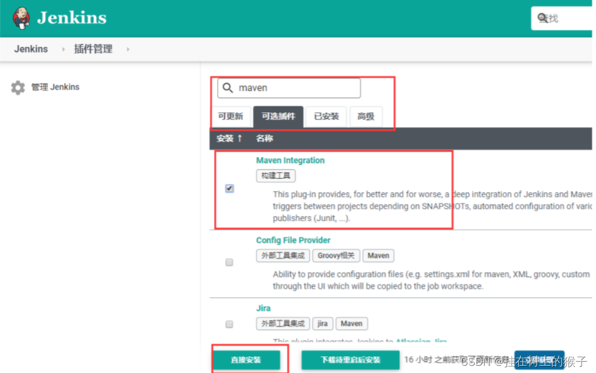596x373 pixels.
Task: Click the Maven tag under Jira
Action: (x=351, y=323)
